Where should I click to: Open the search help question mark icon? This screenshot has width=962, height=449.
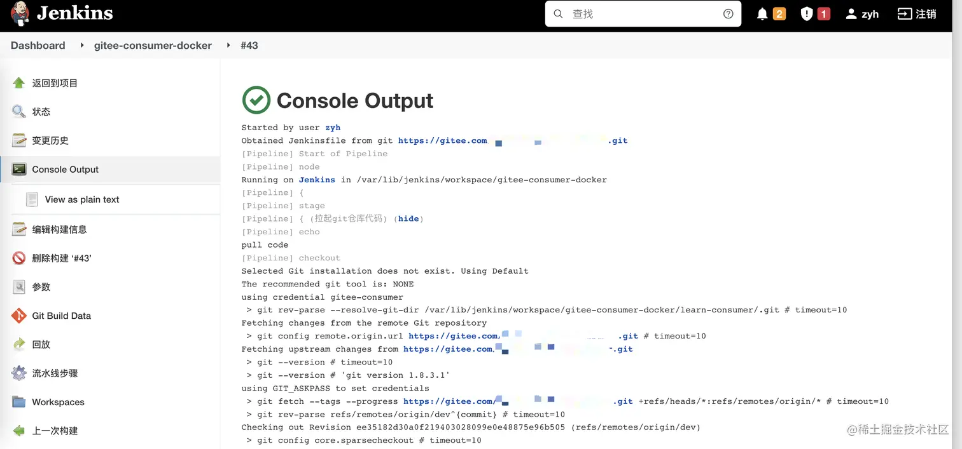[x=728, y=13]
